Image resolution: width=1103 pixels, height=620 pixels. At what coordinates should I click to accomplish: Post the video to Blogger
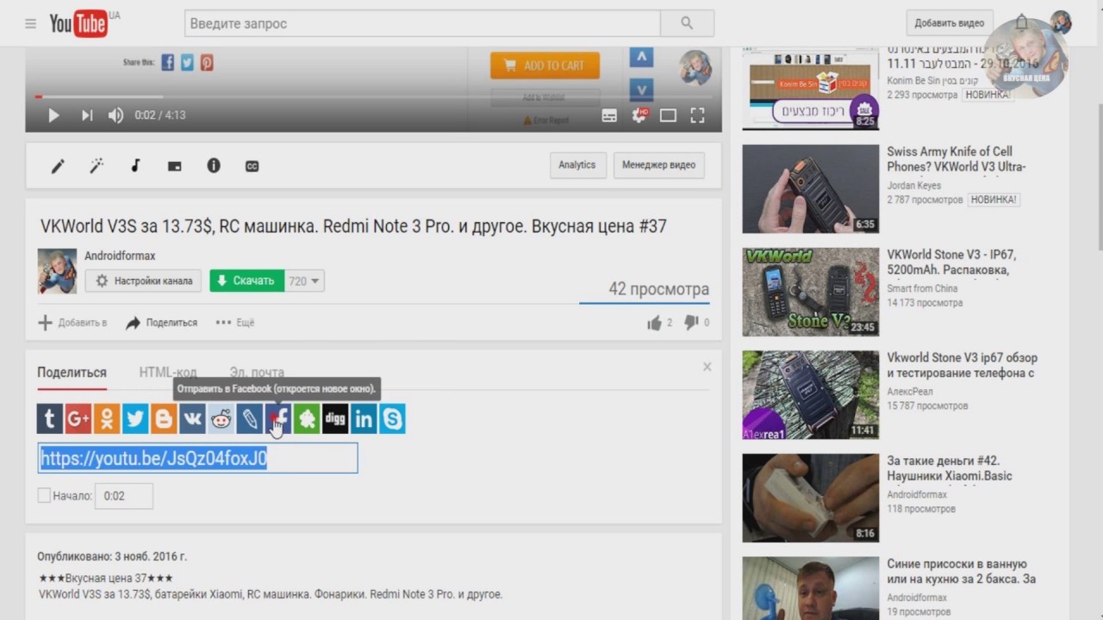tap(164, 419)
